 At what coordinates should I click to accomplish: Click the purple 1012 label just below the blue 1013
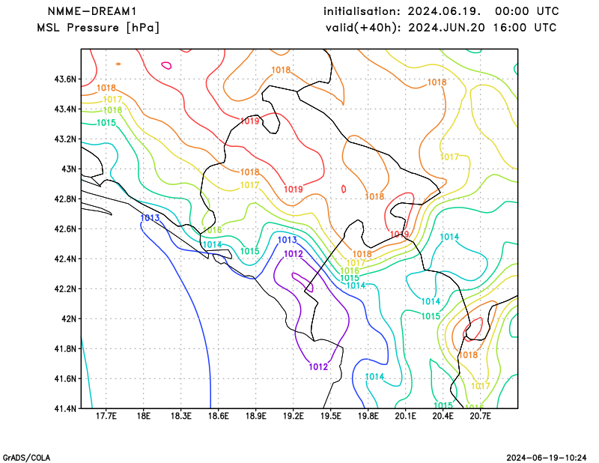[294, 254]
